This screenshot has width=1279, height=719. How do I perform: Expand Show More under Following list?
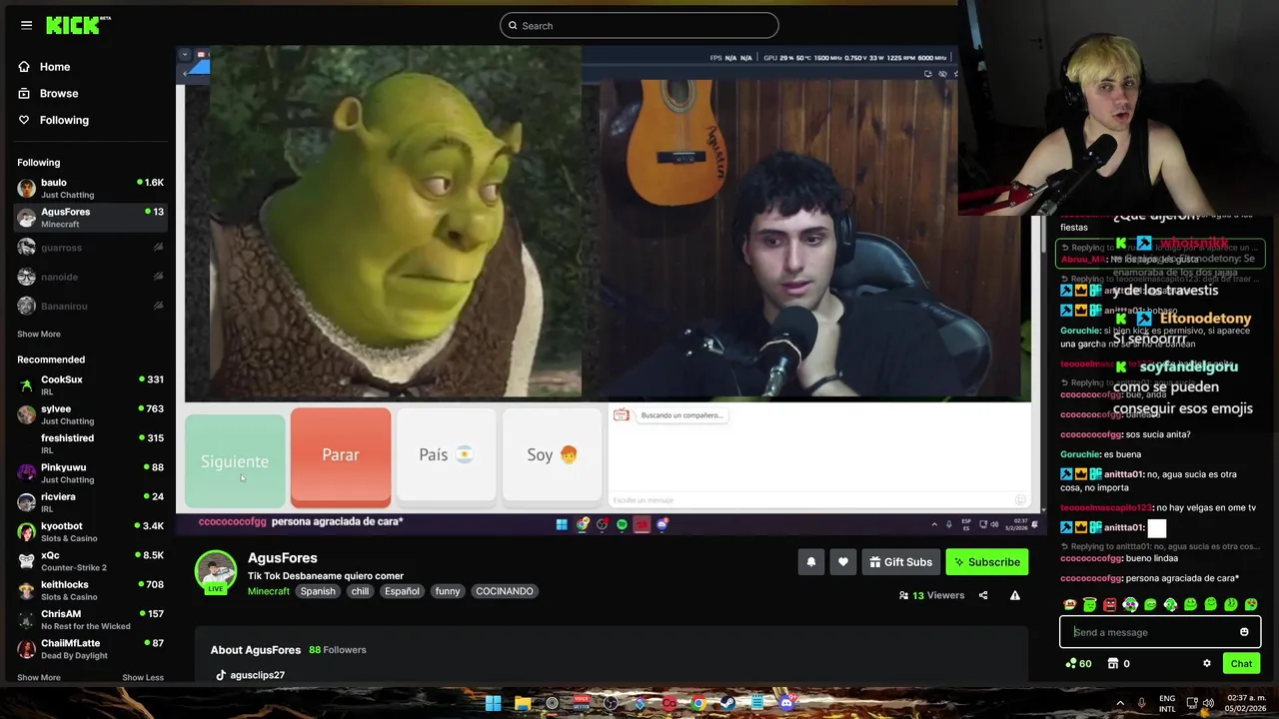(39, 335)
